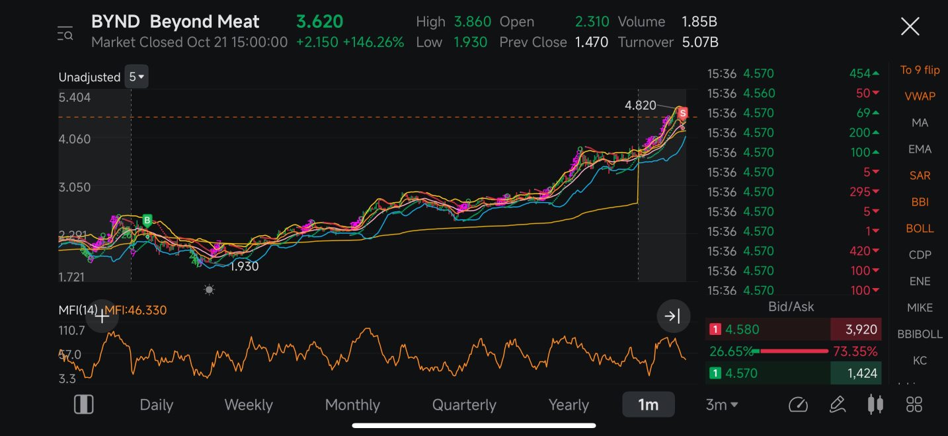Open the speedometer indicator icon
948x436 pixels.
click(x=798, y=404)
